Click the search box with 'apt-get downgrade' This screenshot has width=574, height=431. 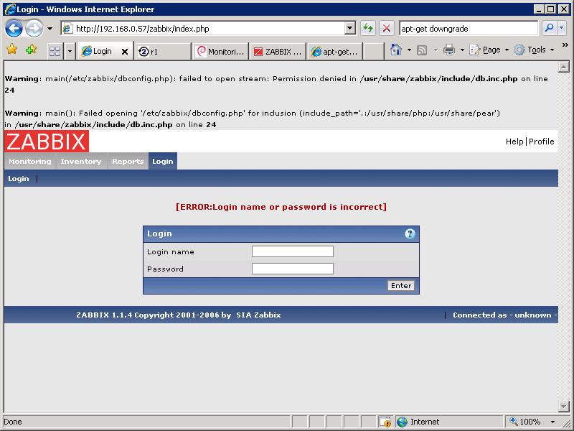pos(469,29)
